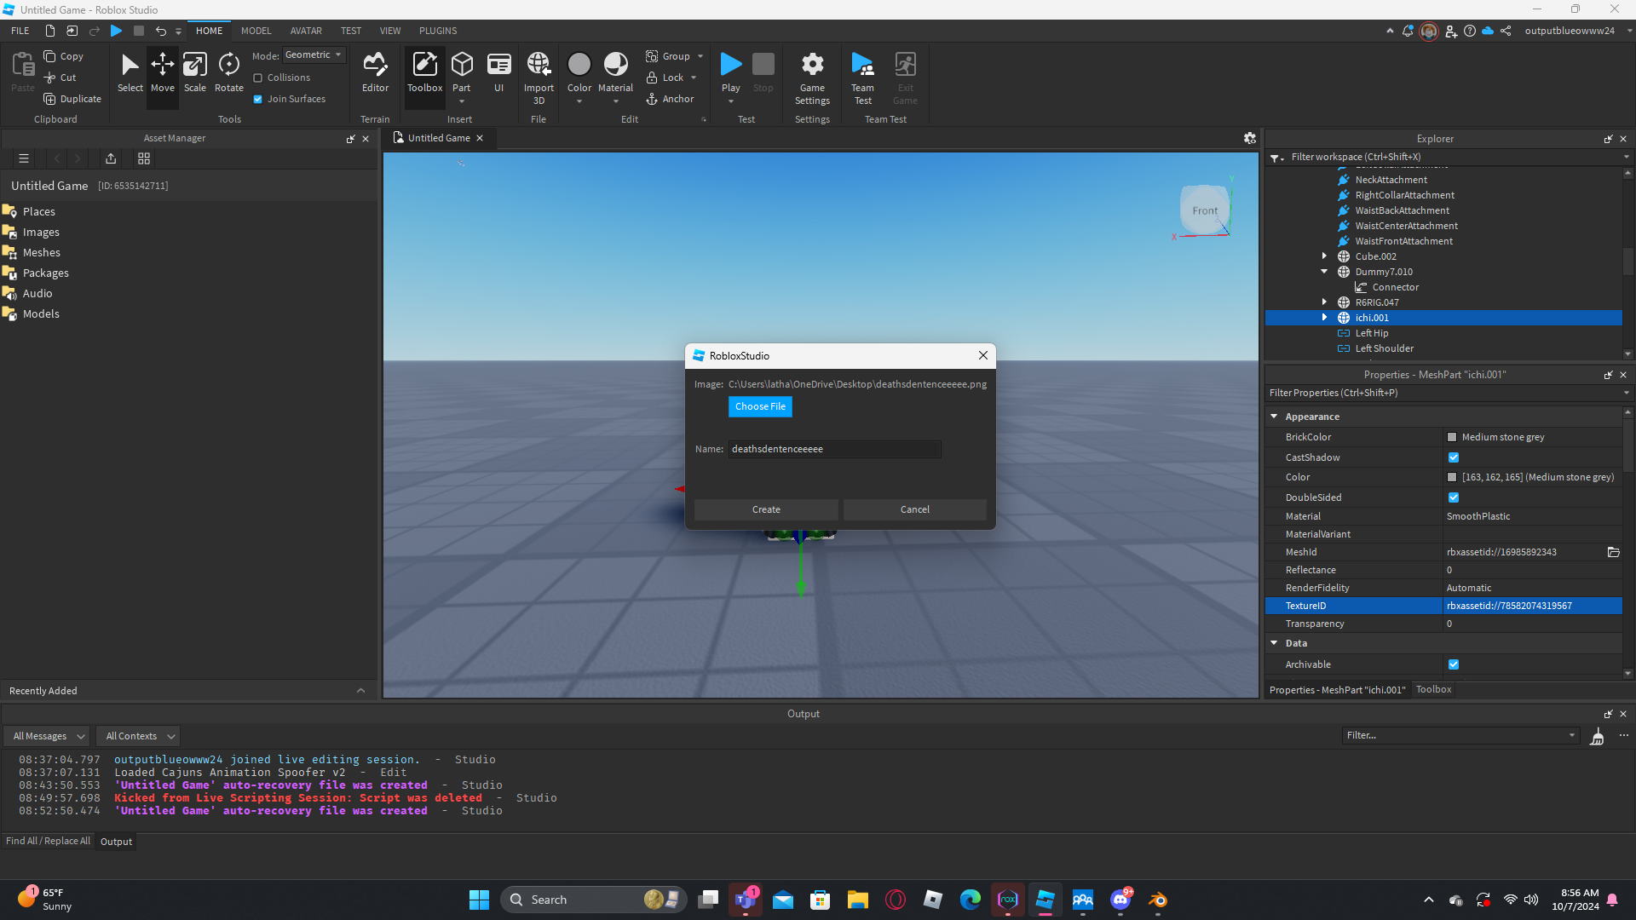Open the Mode Geometric dropdown
This screenshot has width=1636, height=920.
[x=314, y=55]
